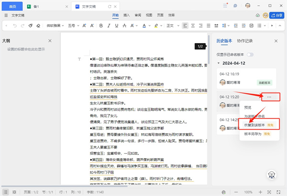Open the 五号 font size dropdown

(x=74, y=25)
